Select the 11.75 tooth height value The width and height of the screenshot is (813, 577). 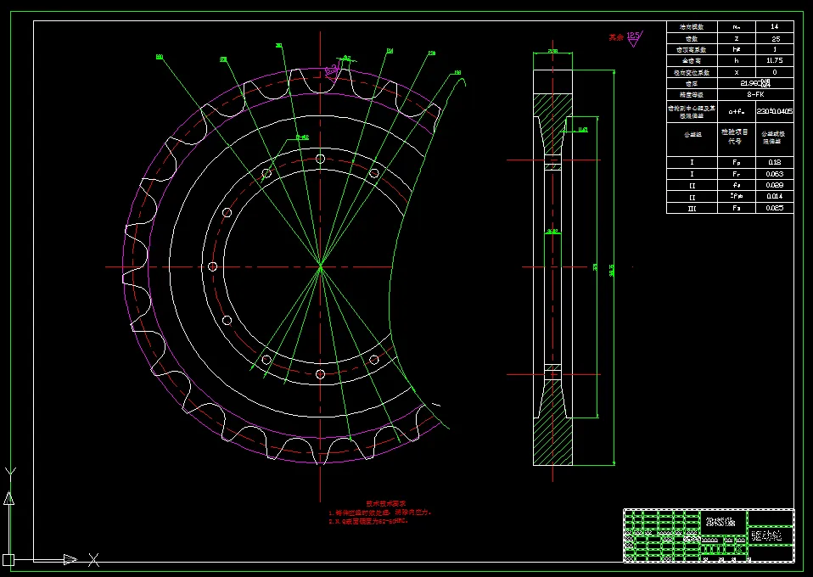point(775,60)
